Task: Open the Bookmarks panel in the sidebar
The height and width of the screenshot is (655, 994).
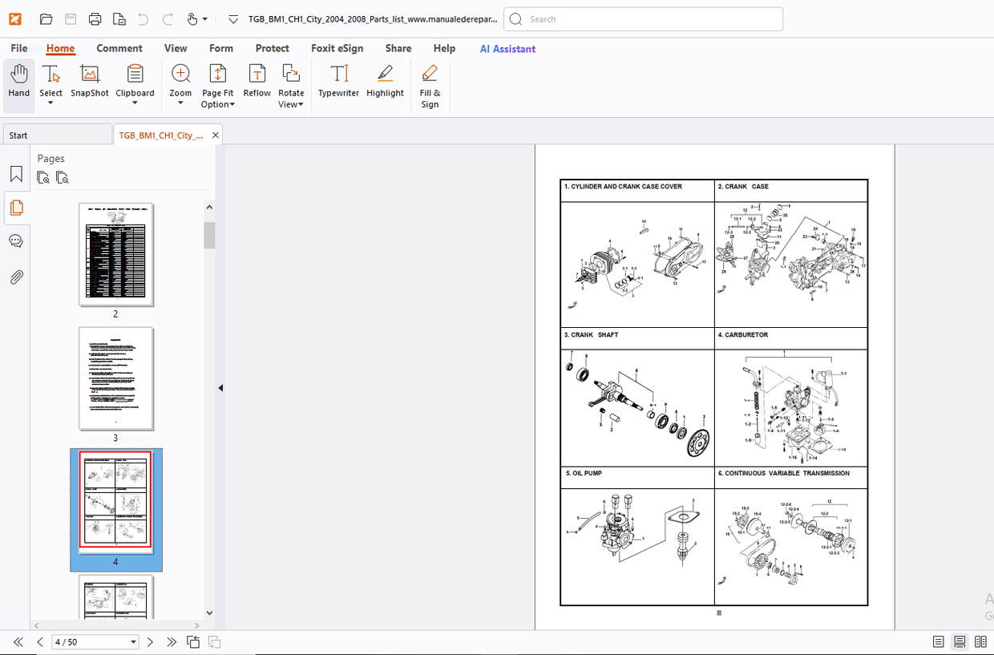Action: [x=16, y=174]
